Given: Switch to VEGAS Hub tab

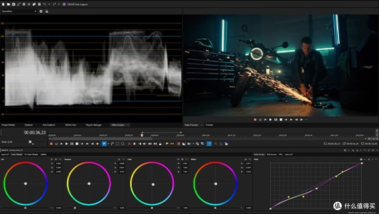Looking at the screenshot, I should click(70, 125).
